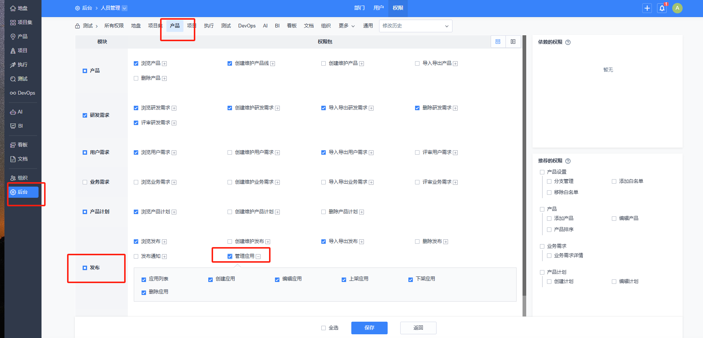This screenshot has width=703, height=338.
Task: Switch to 用户 tab
Action: coord(379,8)
